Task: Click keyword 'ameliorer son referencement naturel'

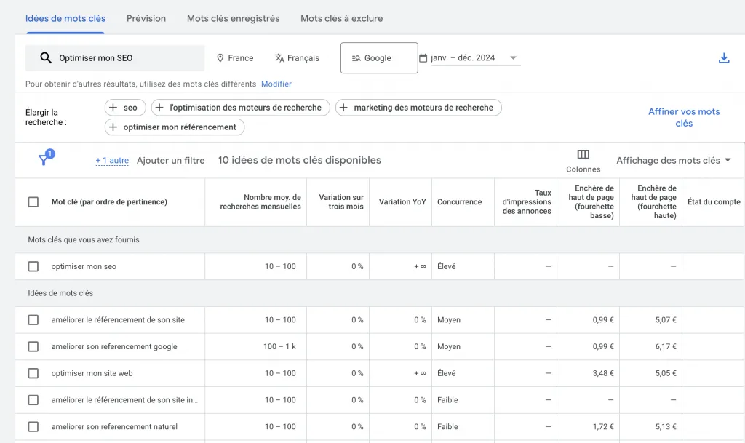Action: (x=114, y=426)
